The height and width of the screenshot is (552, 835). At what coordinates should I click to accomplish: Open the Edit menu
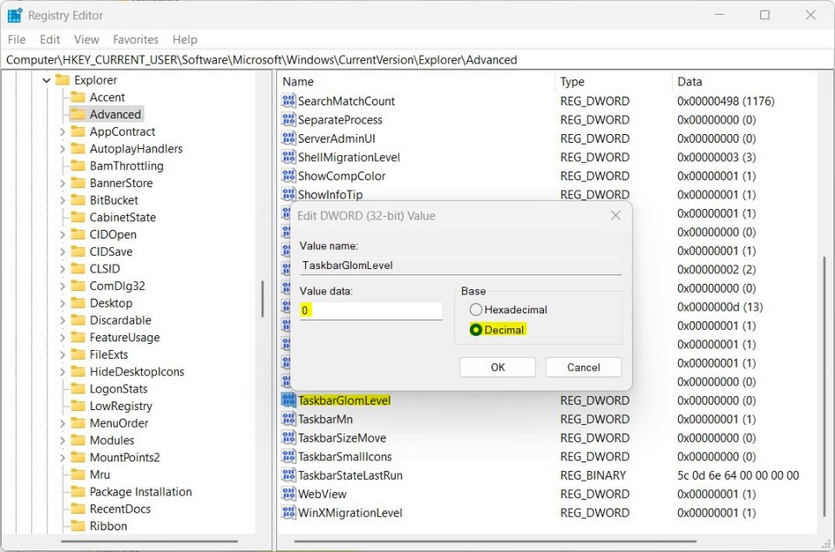[50, 39]
